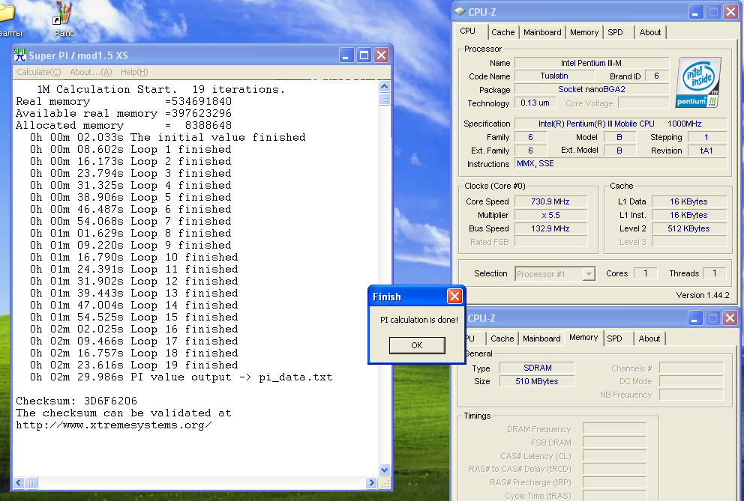Click the Socket nanoBGA2 package field
This screenshot has width=744, height=501.
click(591, 89)
